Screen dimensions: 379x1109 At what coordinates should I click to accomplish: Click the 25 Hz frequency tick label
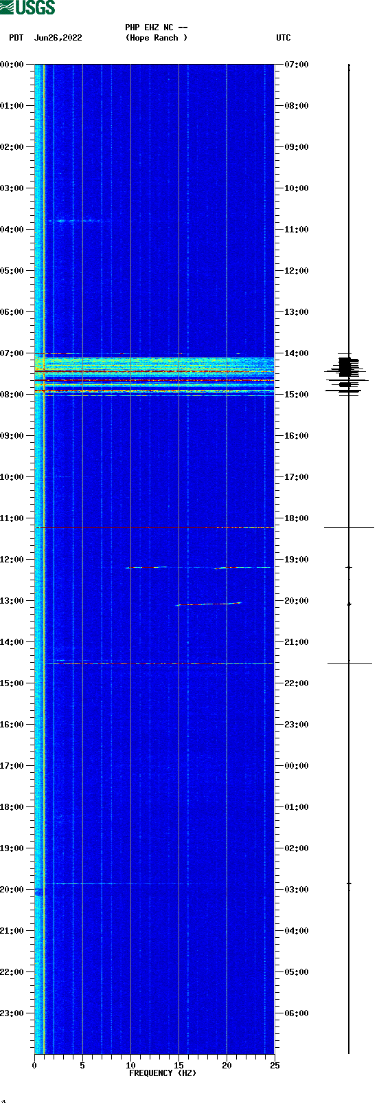(x=275, y=1066)
